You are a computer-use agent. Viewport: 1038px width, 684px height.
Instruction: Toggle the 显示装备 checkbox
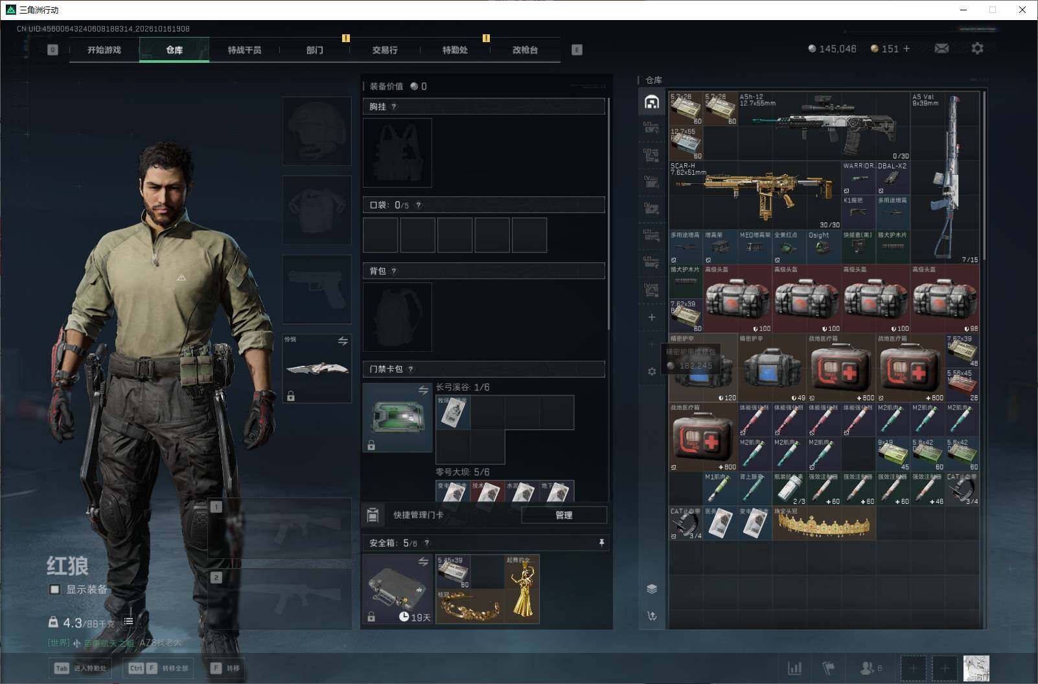pos(55,589)
